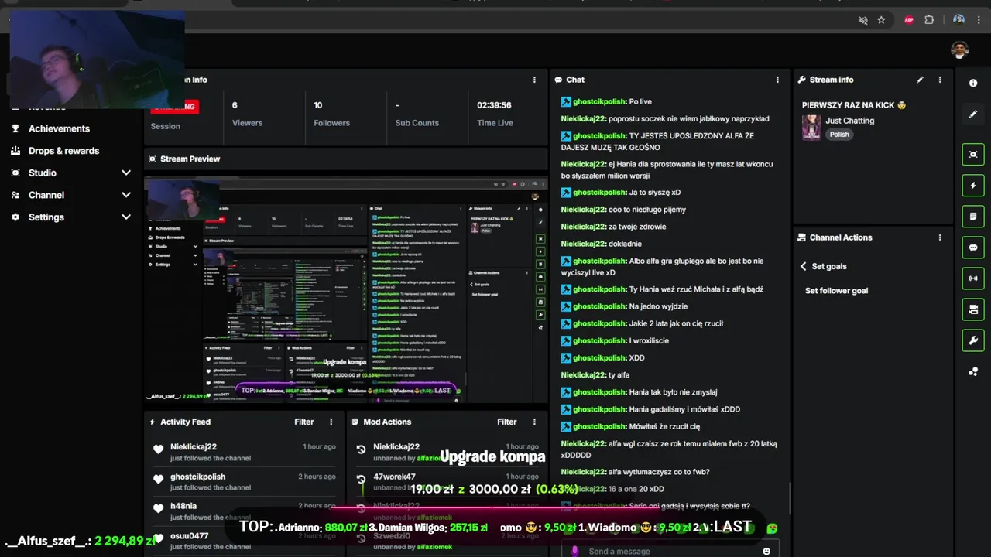Select osuu0477 in the Activity Feed
Screen dimensions: 991x557
(x=190, y=535)
